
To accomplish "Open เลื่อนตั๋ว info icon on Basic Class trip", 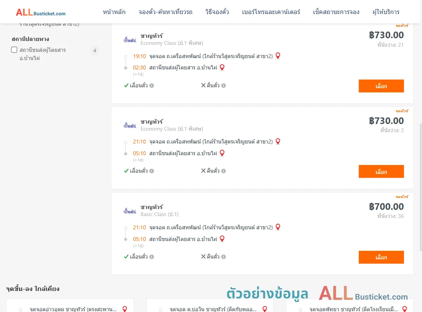I will [x=152, y=257].
